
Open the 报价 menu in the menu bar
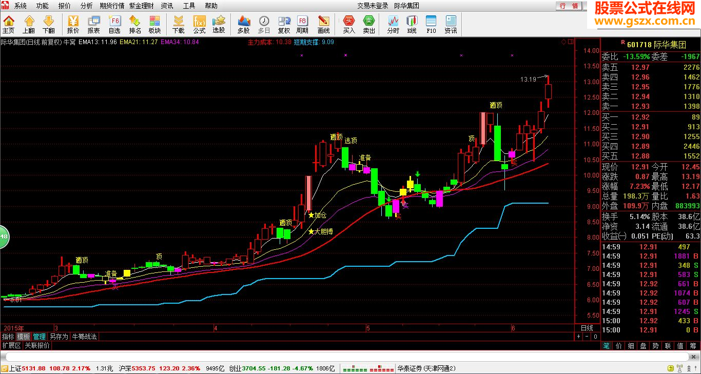65,6
